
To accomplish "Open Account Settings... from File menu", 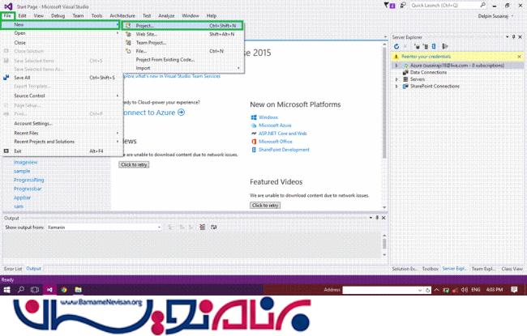I will click(x=62, y=124).
